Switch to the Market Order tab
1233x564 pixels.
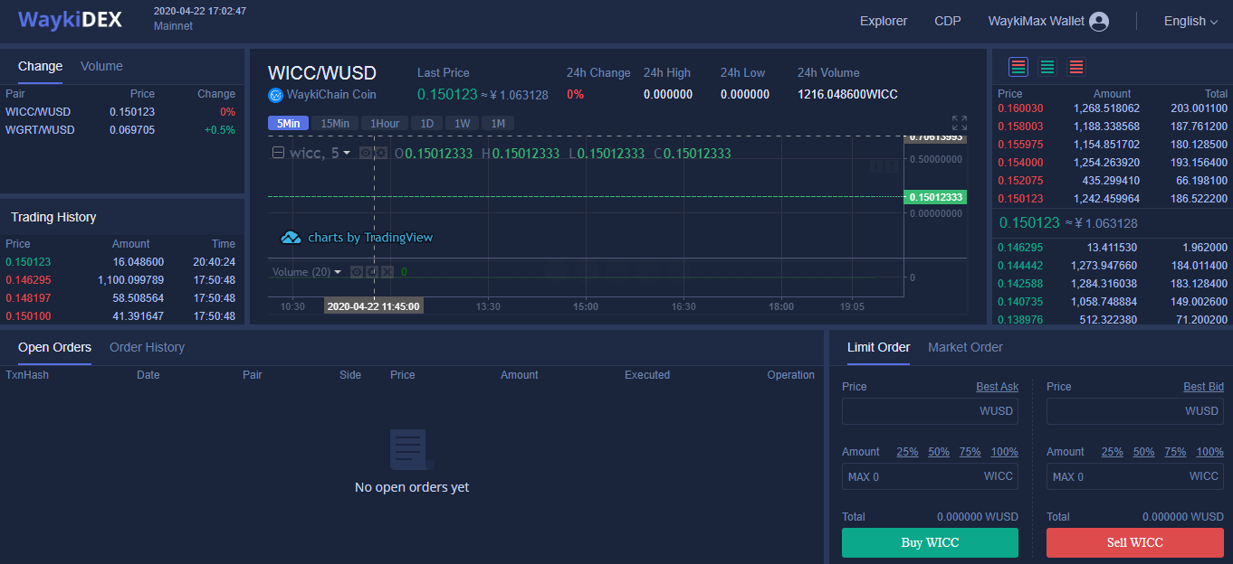(965, 347)
